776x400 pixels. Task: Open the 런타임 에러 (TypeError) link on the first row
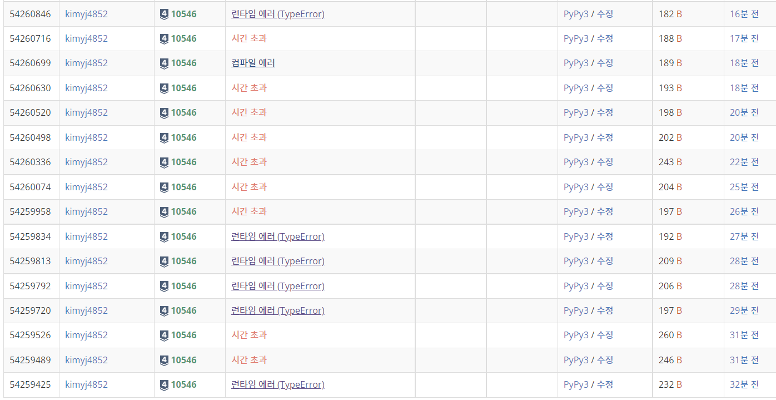click(278, 14)
